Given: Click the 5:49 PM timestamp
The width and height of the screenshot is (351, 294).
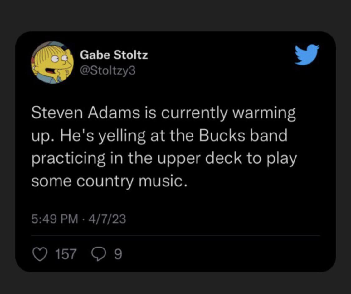Looking at the screenshot, I should 55,220.
